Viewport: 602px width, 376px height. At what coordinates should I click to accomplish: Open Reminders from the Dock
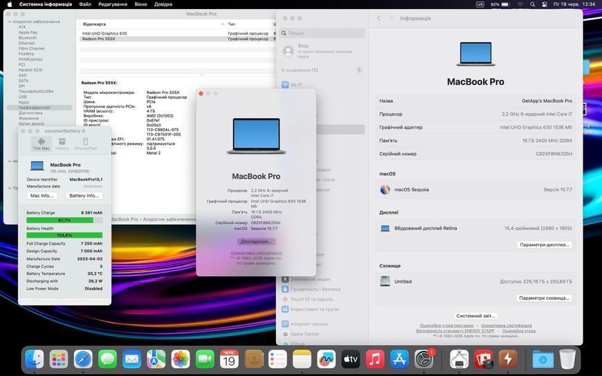[x=277, y=359]
